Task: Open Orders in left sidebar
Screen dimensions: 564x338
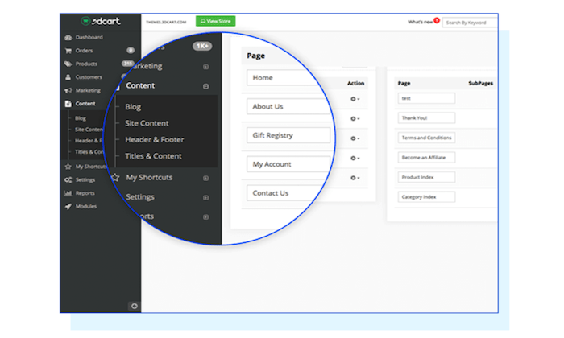Action: (x=84, y=51)
